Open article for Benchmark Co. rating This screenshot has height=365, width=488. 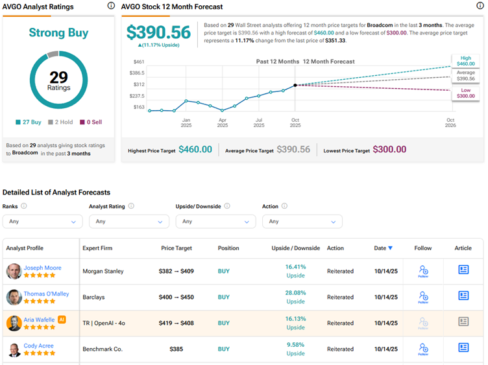[x=463, y=349]
